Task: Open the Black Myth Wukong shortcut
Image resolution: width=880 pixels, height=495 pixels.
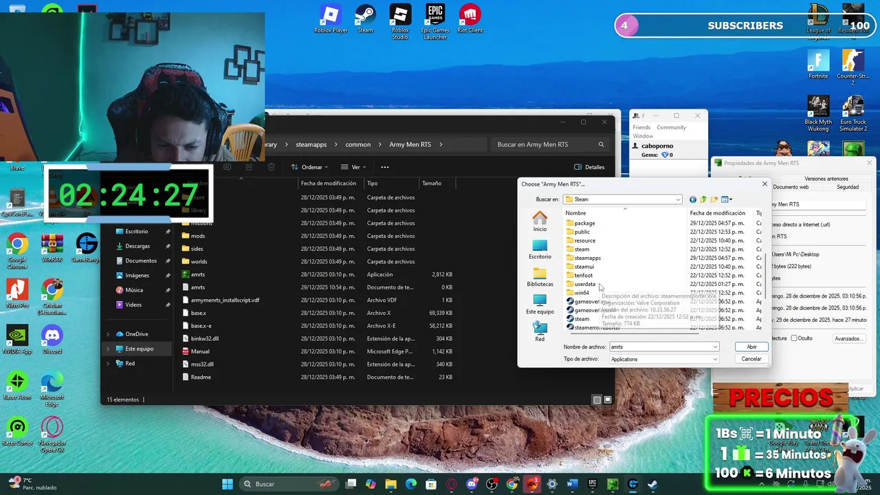Action: tap(818, 113)
